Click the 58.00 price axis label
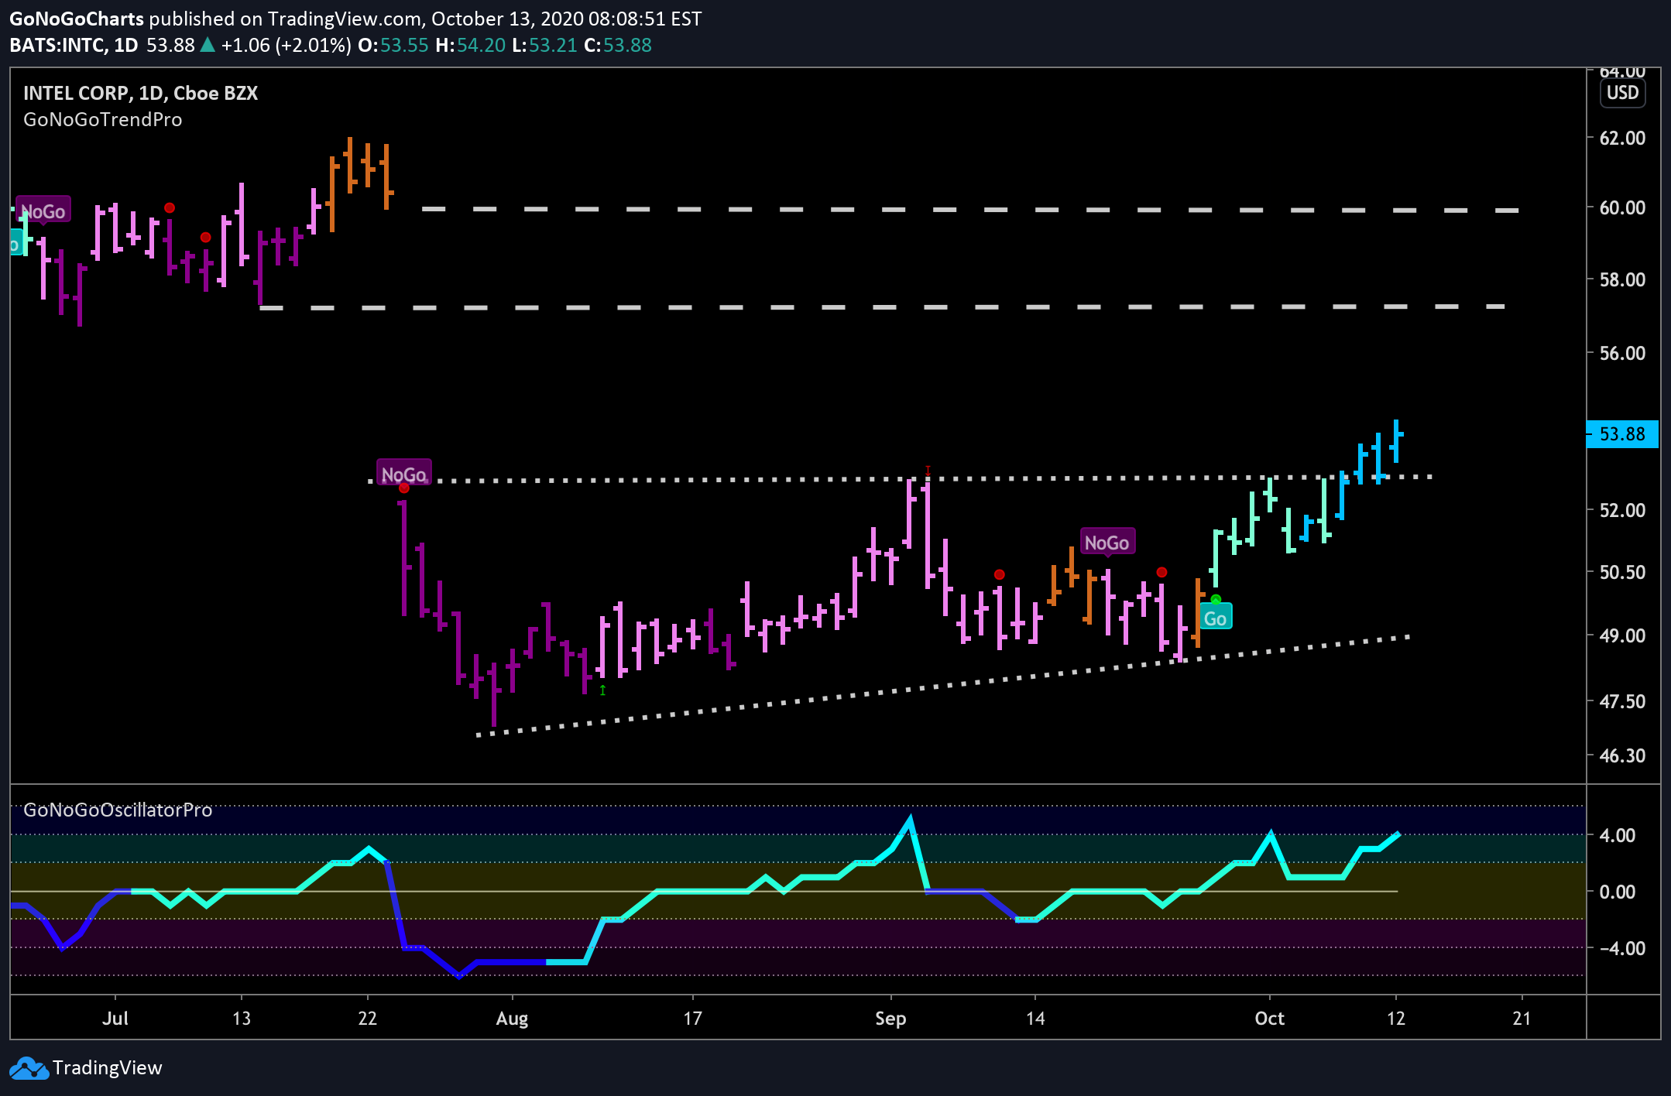Image resolution: width=1671 pixels, height=1096 pixels. pos(1622,279)
